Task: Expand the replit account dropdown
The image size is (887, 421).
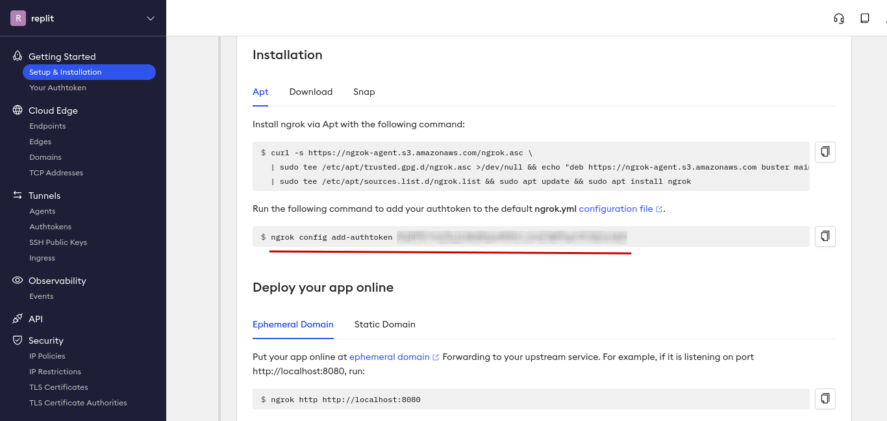Action: (x=151, y=18)
